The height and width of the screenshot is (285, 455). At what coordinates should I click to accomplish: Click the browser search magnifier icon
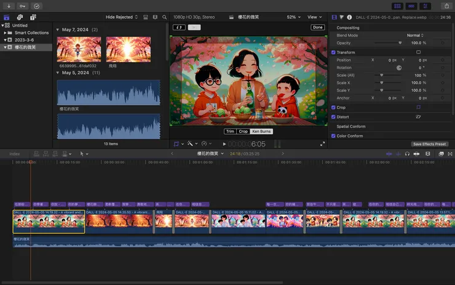[164, 17]
